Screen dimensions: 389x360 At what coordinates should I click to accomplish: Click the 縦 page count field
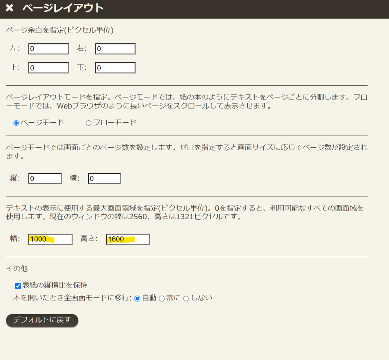45,179
